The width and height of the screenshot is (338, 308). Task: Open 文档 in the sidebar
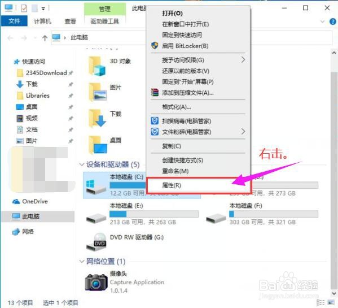pos(32,129)
